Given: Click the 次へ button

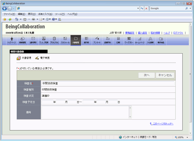Looking at the screenshot, I should [x=147, y=75].
